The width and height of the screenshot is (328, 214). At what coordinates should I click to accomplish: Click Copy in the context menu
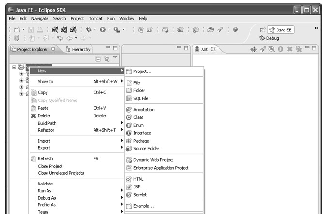(x=77, y=92)
